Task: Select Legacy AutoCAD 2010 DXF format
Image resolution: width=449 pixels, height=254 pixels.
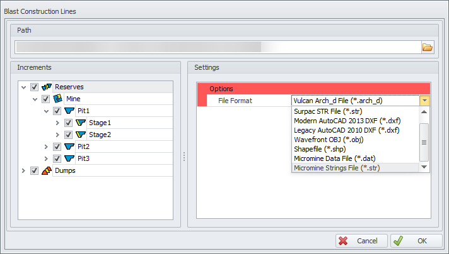Action: [x=355, y=130]
